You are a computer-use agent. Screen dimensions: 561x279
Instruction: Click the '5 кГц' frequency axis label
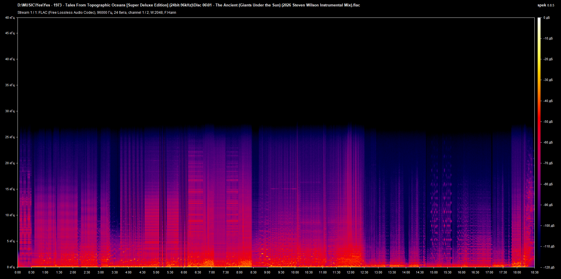point(11,241)
